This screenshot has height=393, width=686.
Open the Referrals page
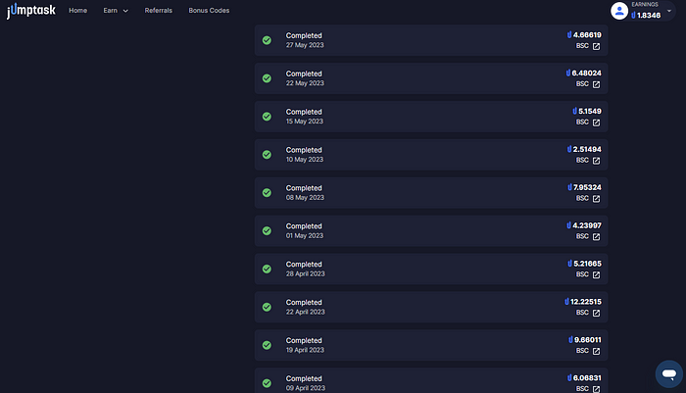click(x=159, y=11)
